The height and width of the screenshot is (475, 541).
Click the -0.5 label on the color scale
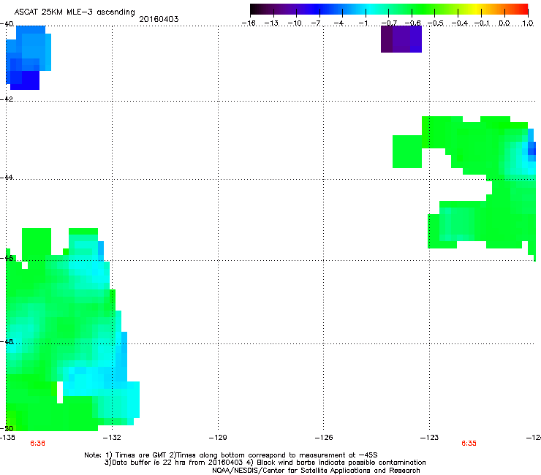[x=436, y=23]
